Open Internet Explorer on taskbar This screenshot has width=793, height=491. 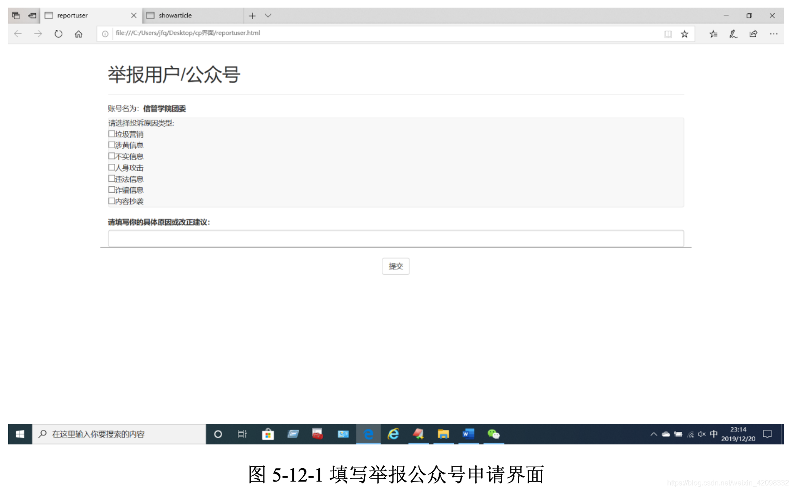point(393,434)
